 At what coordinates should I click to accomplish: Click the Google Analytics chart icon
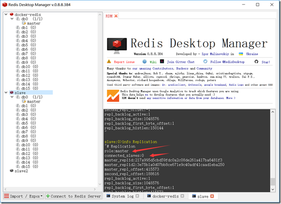coord(113,96)
